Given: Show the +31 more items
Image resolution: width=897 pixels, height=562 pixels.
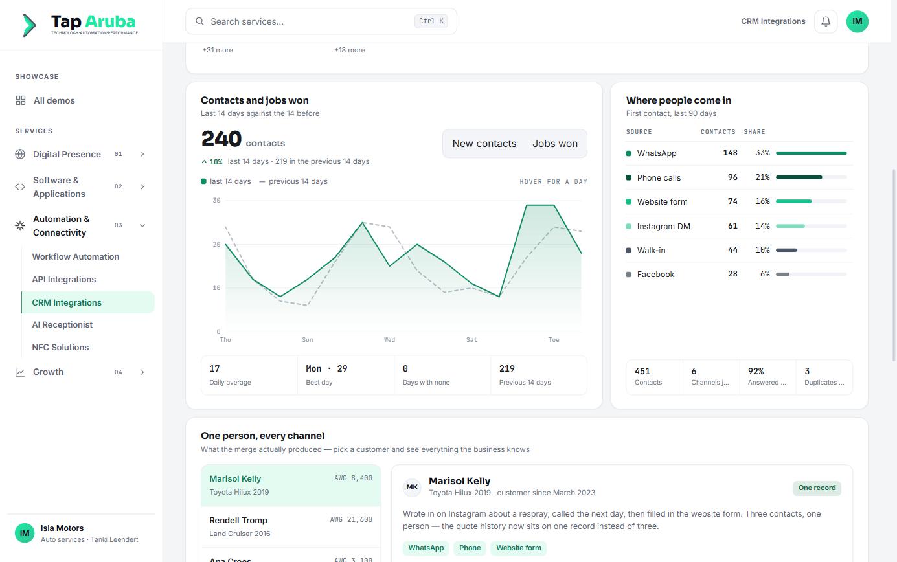Looking at the screenshot, I should click(218, 50).
